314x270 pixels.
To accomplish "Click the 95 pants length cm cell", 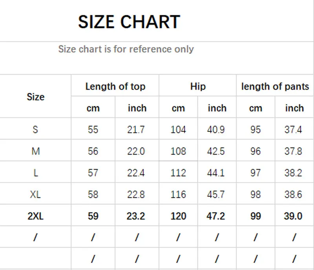I will click(256, 130).
